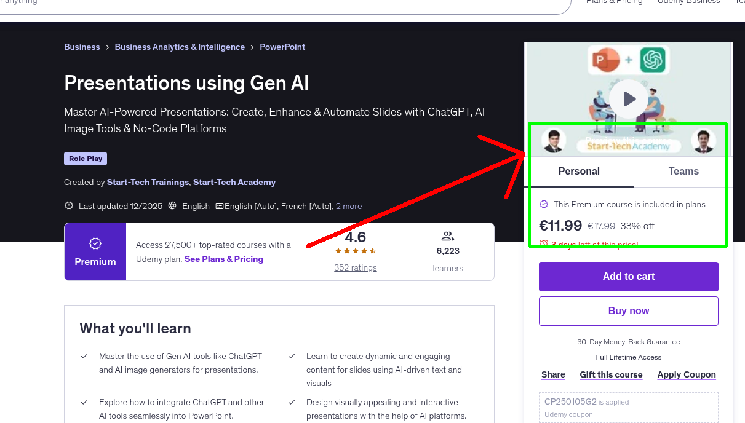Click the purple Premium badge icon
745x423 pixels.
point(95,243)
